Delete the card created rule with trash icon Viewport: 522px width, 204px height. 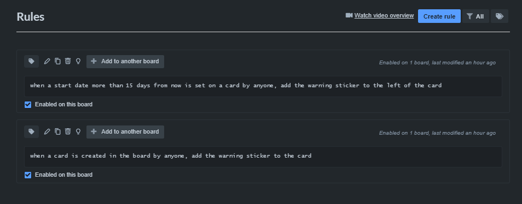click(68, 131)
